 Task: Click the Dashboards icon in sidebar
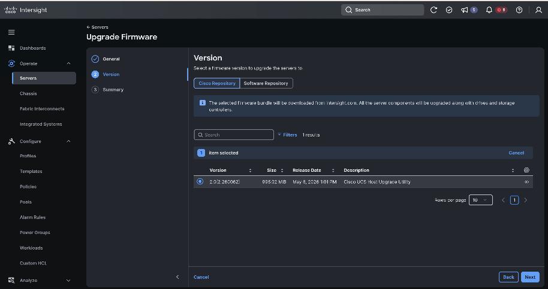coord(11,48)
